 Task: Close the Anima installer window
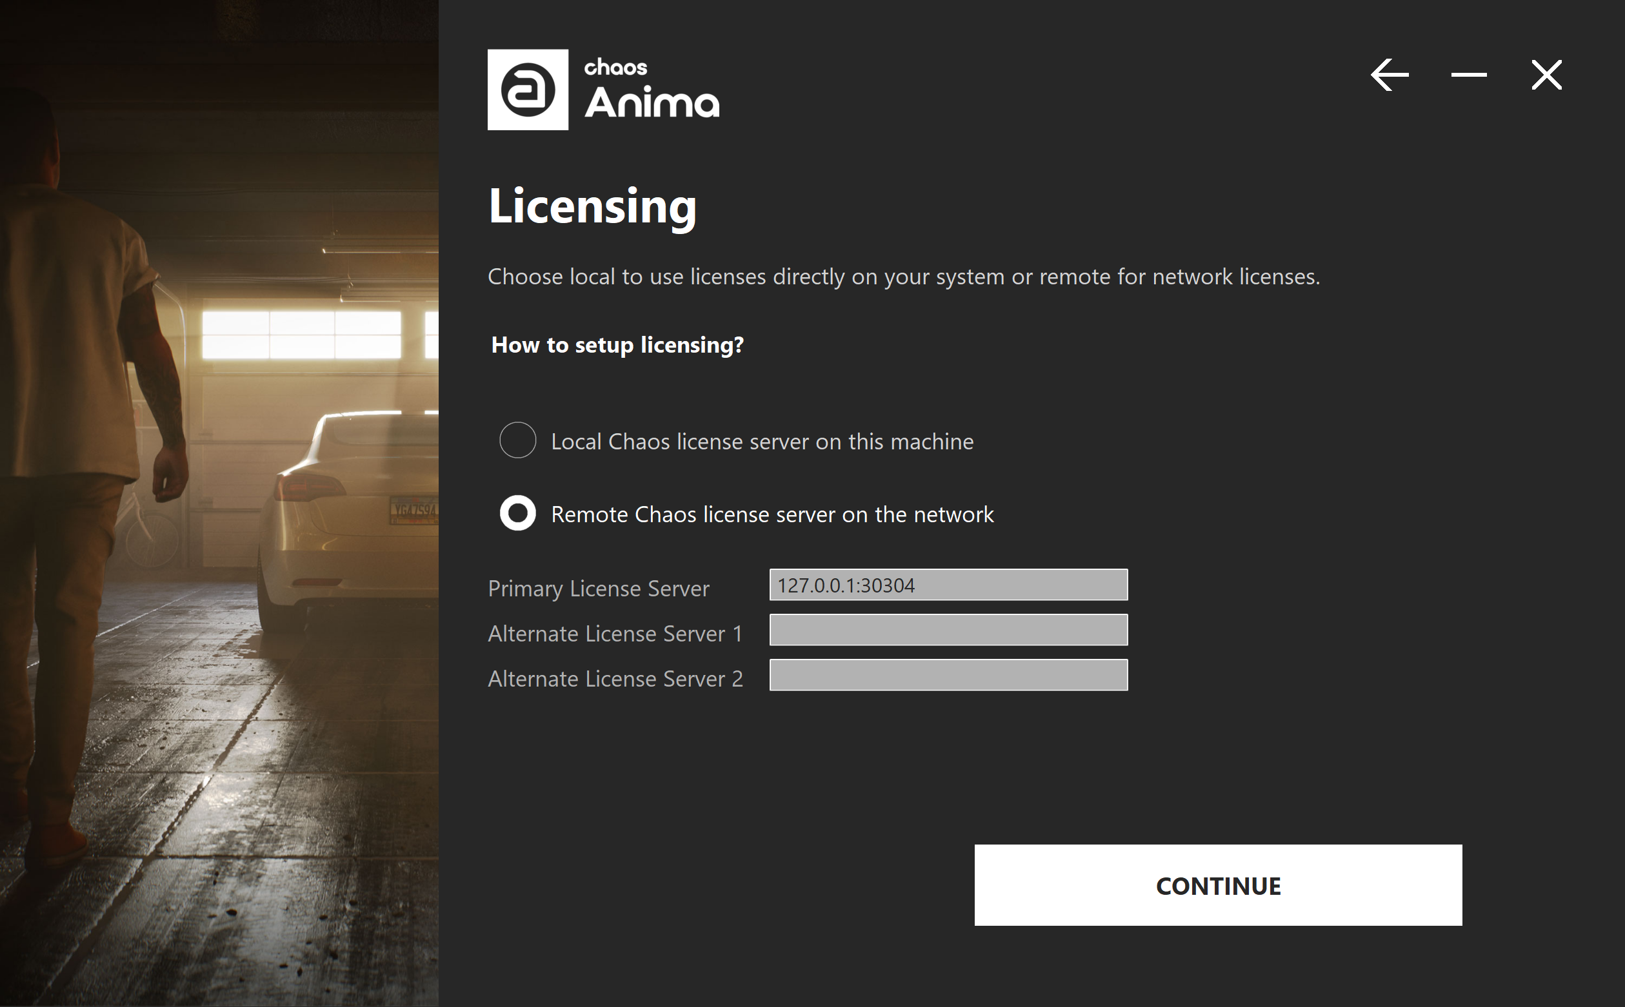(x=1546, y=75)
